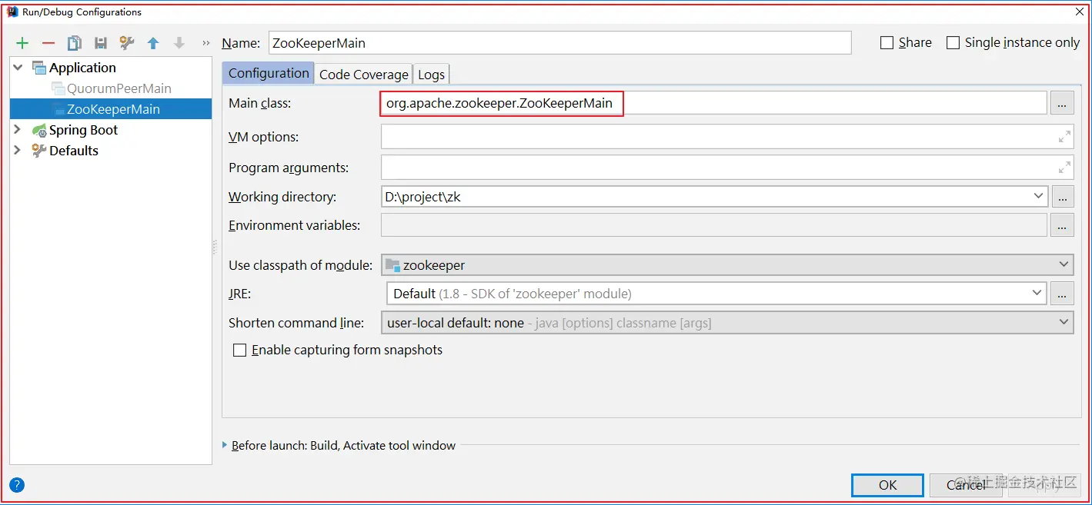Remove the selected configuration with minus icon
1092x505 pixels.
pyautogui.click(x=48, y=43)
